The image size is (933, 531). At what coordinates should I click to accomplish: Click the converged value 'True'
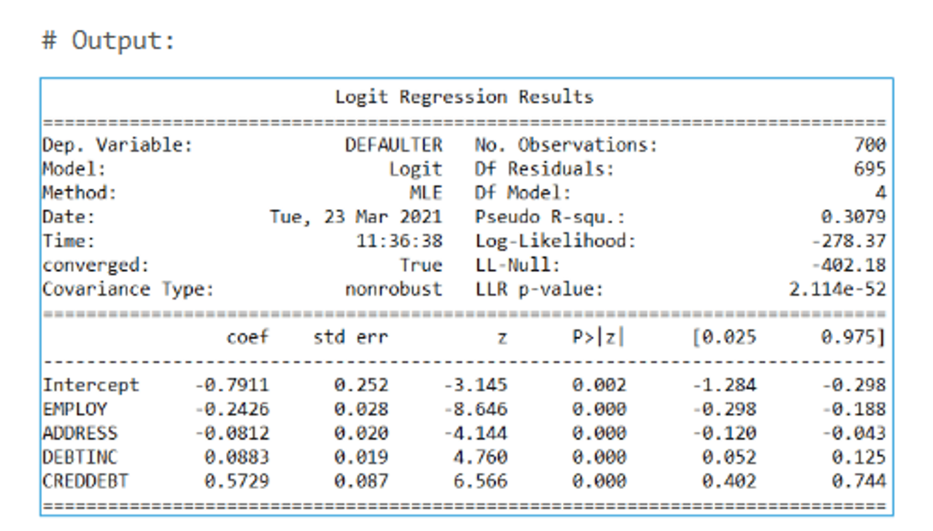click(421, 265)
